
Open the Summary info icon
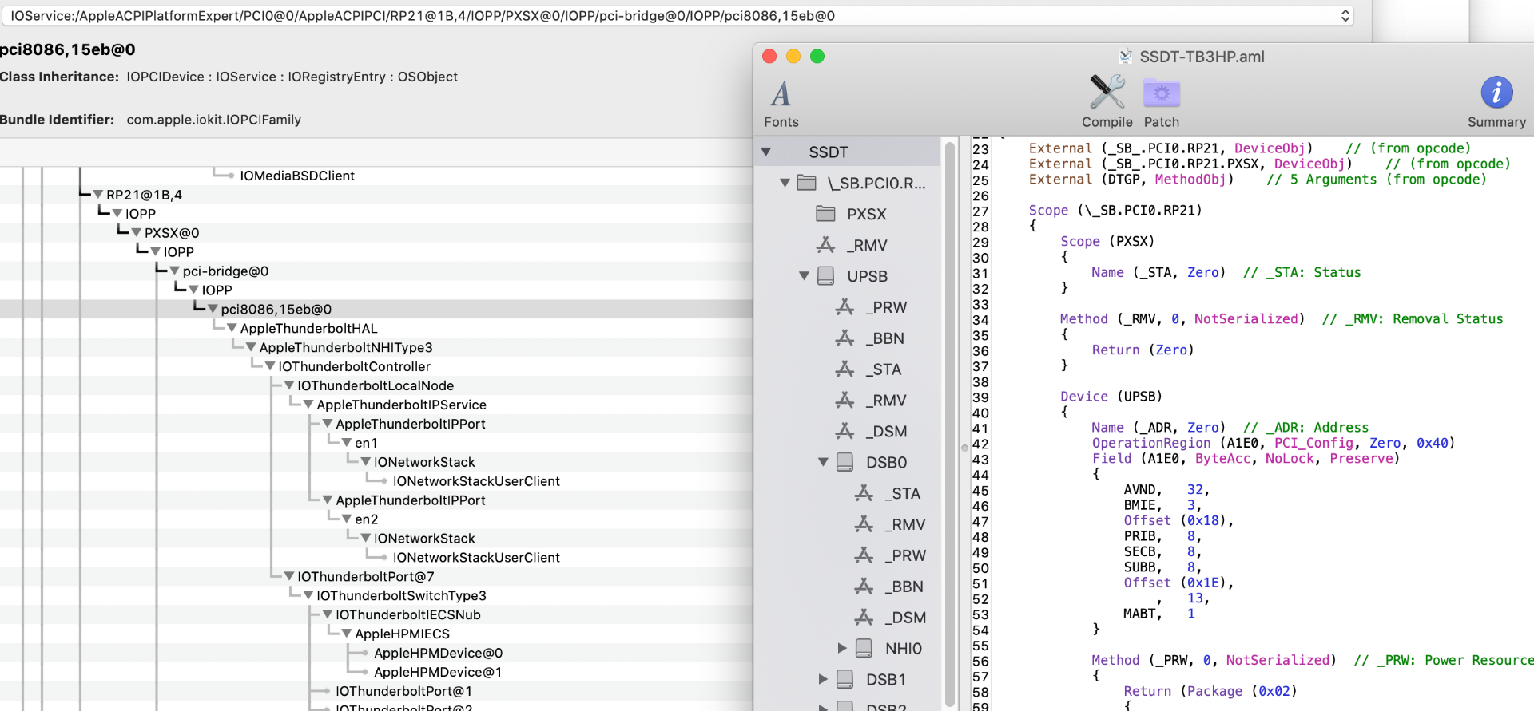click(x=1496, y=101)
